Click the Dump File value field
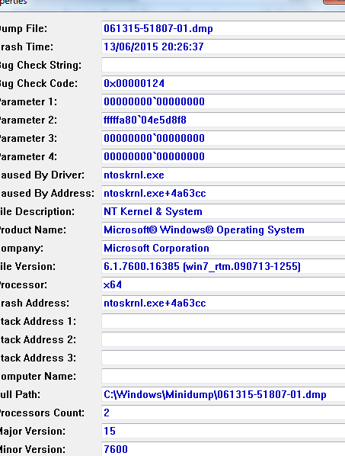 coord(223,28)
